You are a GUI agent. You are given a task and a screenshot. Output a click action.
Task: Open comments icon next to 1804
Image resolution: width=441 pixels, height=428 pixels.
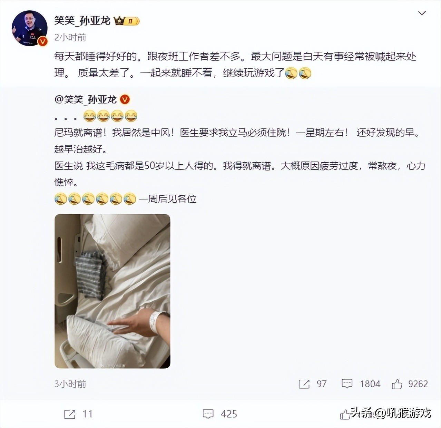coord(347,384)
